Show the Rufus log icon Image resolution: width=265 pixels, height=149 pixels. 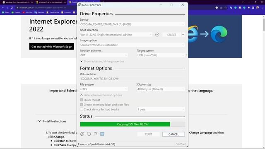[102, 134]
